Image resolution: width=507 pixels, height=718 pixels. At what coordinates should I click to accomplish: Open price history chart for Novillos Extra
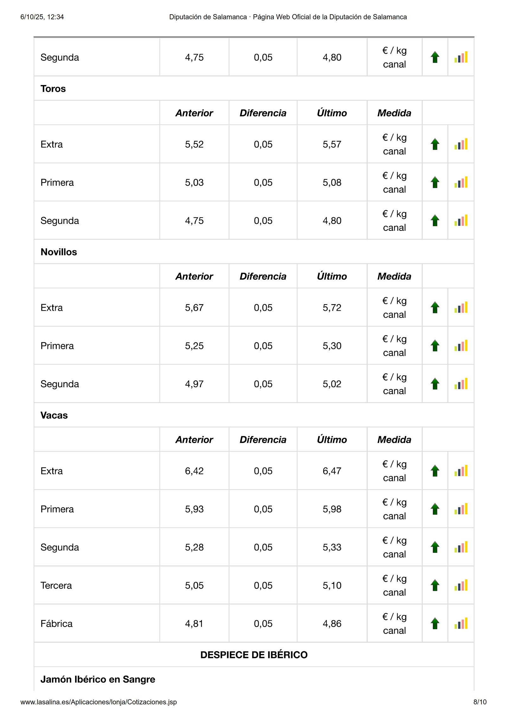tap(461, 308)
